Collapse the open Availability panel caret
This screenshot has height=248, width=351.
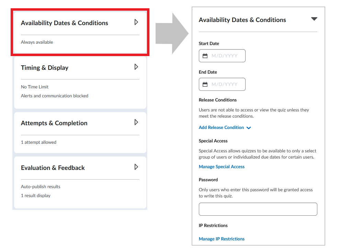(314, 19)
